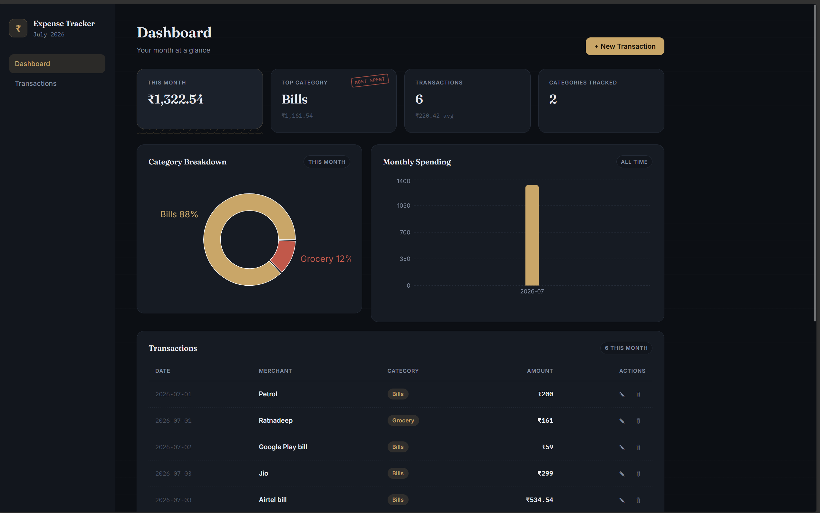Click the Bills 88% chart label

(x=179, y=214)
